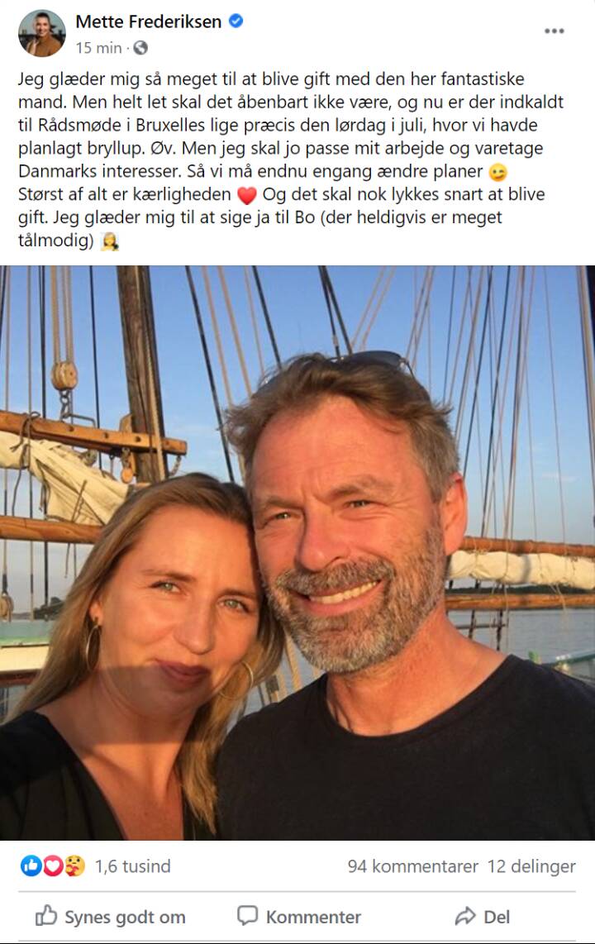Click the blue thumbs-up reaction icon
The height and width of the screenshot is (944, 595).
pyautogui.click(x=31, y=865)
